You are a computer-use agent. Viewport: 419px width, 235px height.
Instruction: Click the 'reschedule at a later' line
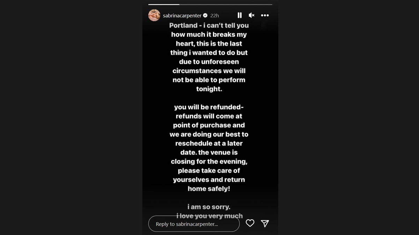pyautogui.click(x=209, y=143)
